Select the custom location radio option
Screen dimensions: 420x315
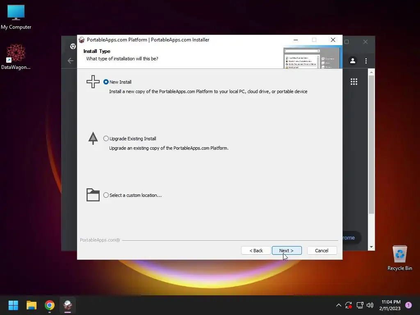click(106, 195)
